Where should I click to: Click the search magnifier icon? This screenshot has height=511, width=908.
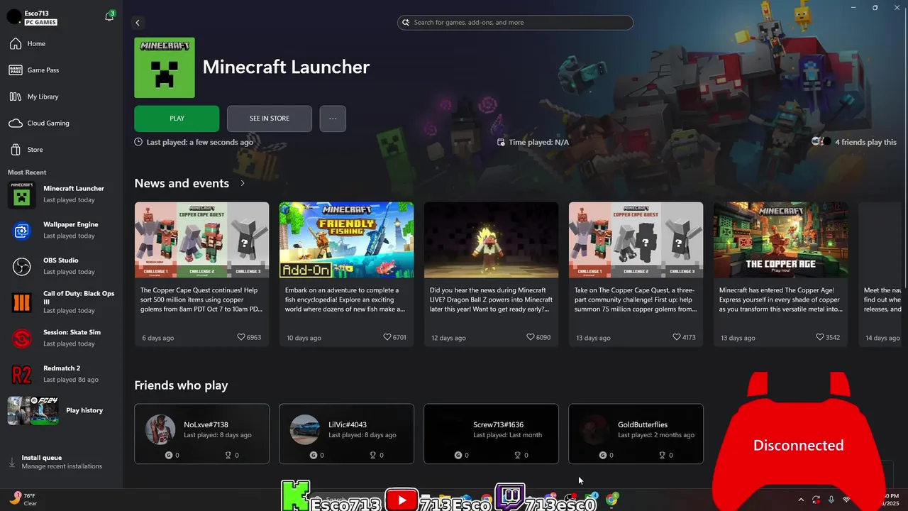click(x=406, y=23)
